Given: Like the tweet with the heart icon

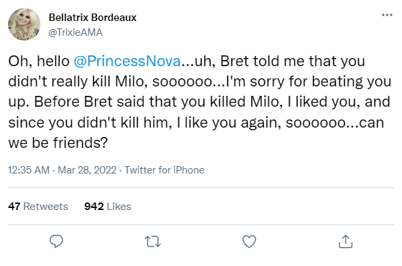Looking at the screenshot, I should pyautogui.click(x=249, y=242).
